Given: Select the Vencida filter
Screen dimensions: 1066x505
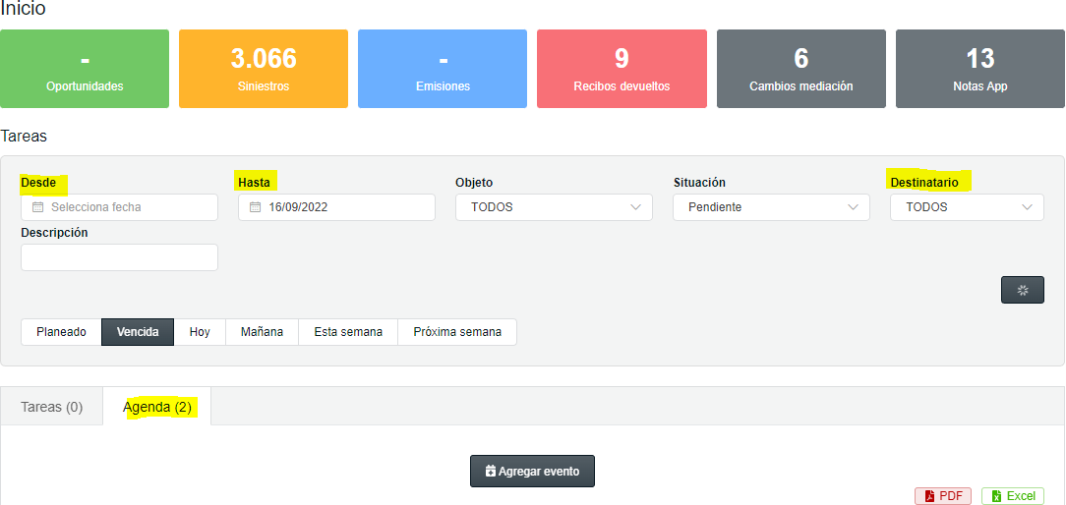Looking at the screenshot, I should click(x=138, y=332).
